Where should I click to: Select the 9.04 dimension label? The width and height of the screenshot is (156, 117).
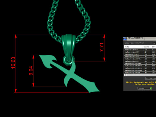pos(31,71)
